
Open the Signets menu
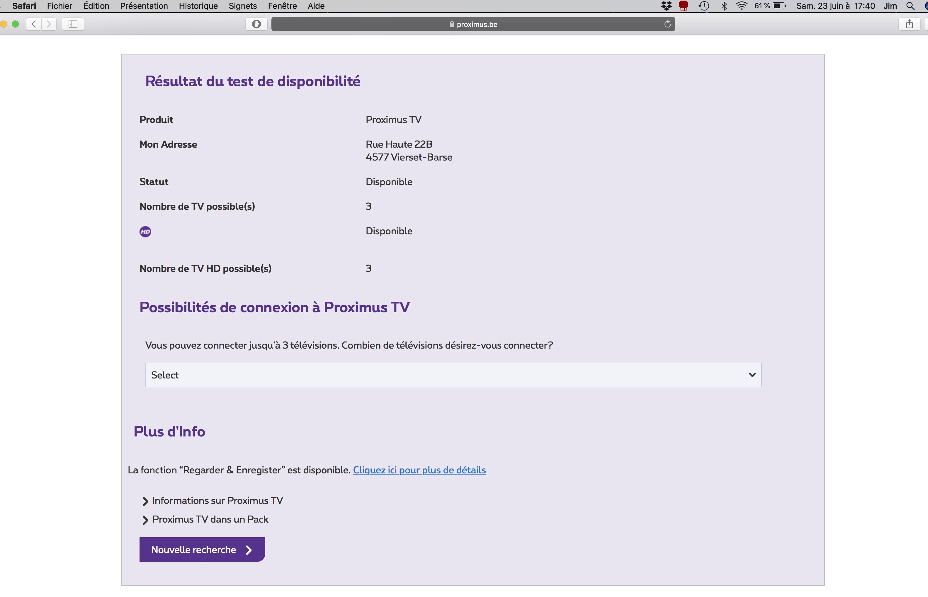(242, 6)
